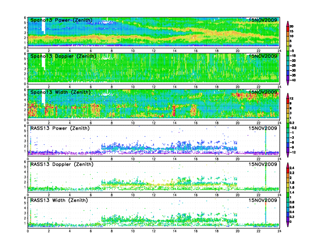
Task: Click the white data gap near hour 1.5 in Spano13 Power
Action: pyautogui.click(x=43, y=26)
